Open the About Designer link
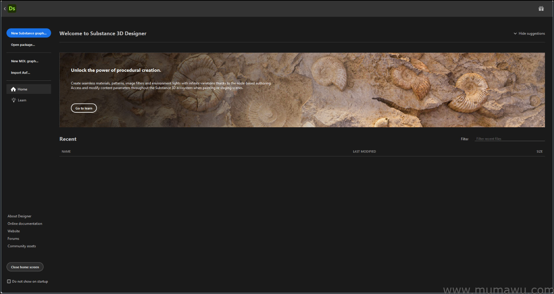This screenshot has width=554, height=294. point(20,216)
